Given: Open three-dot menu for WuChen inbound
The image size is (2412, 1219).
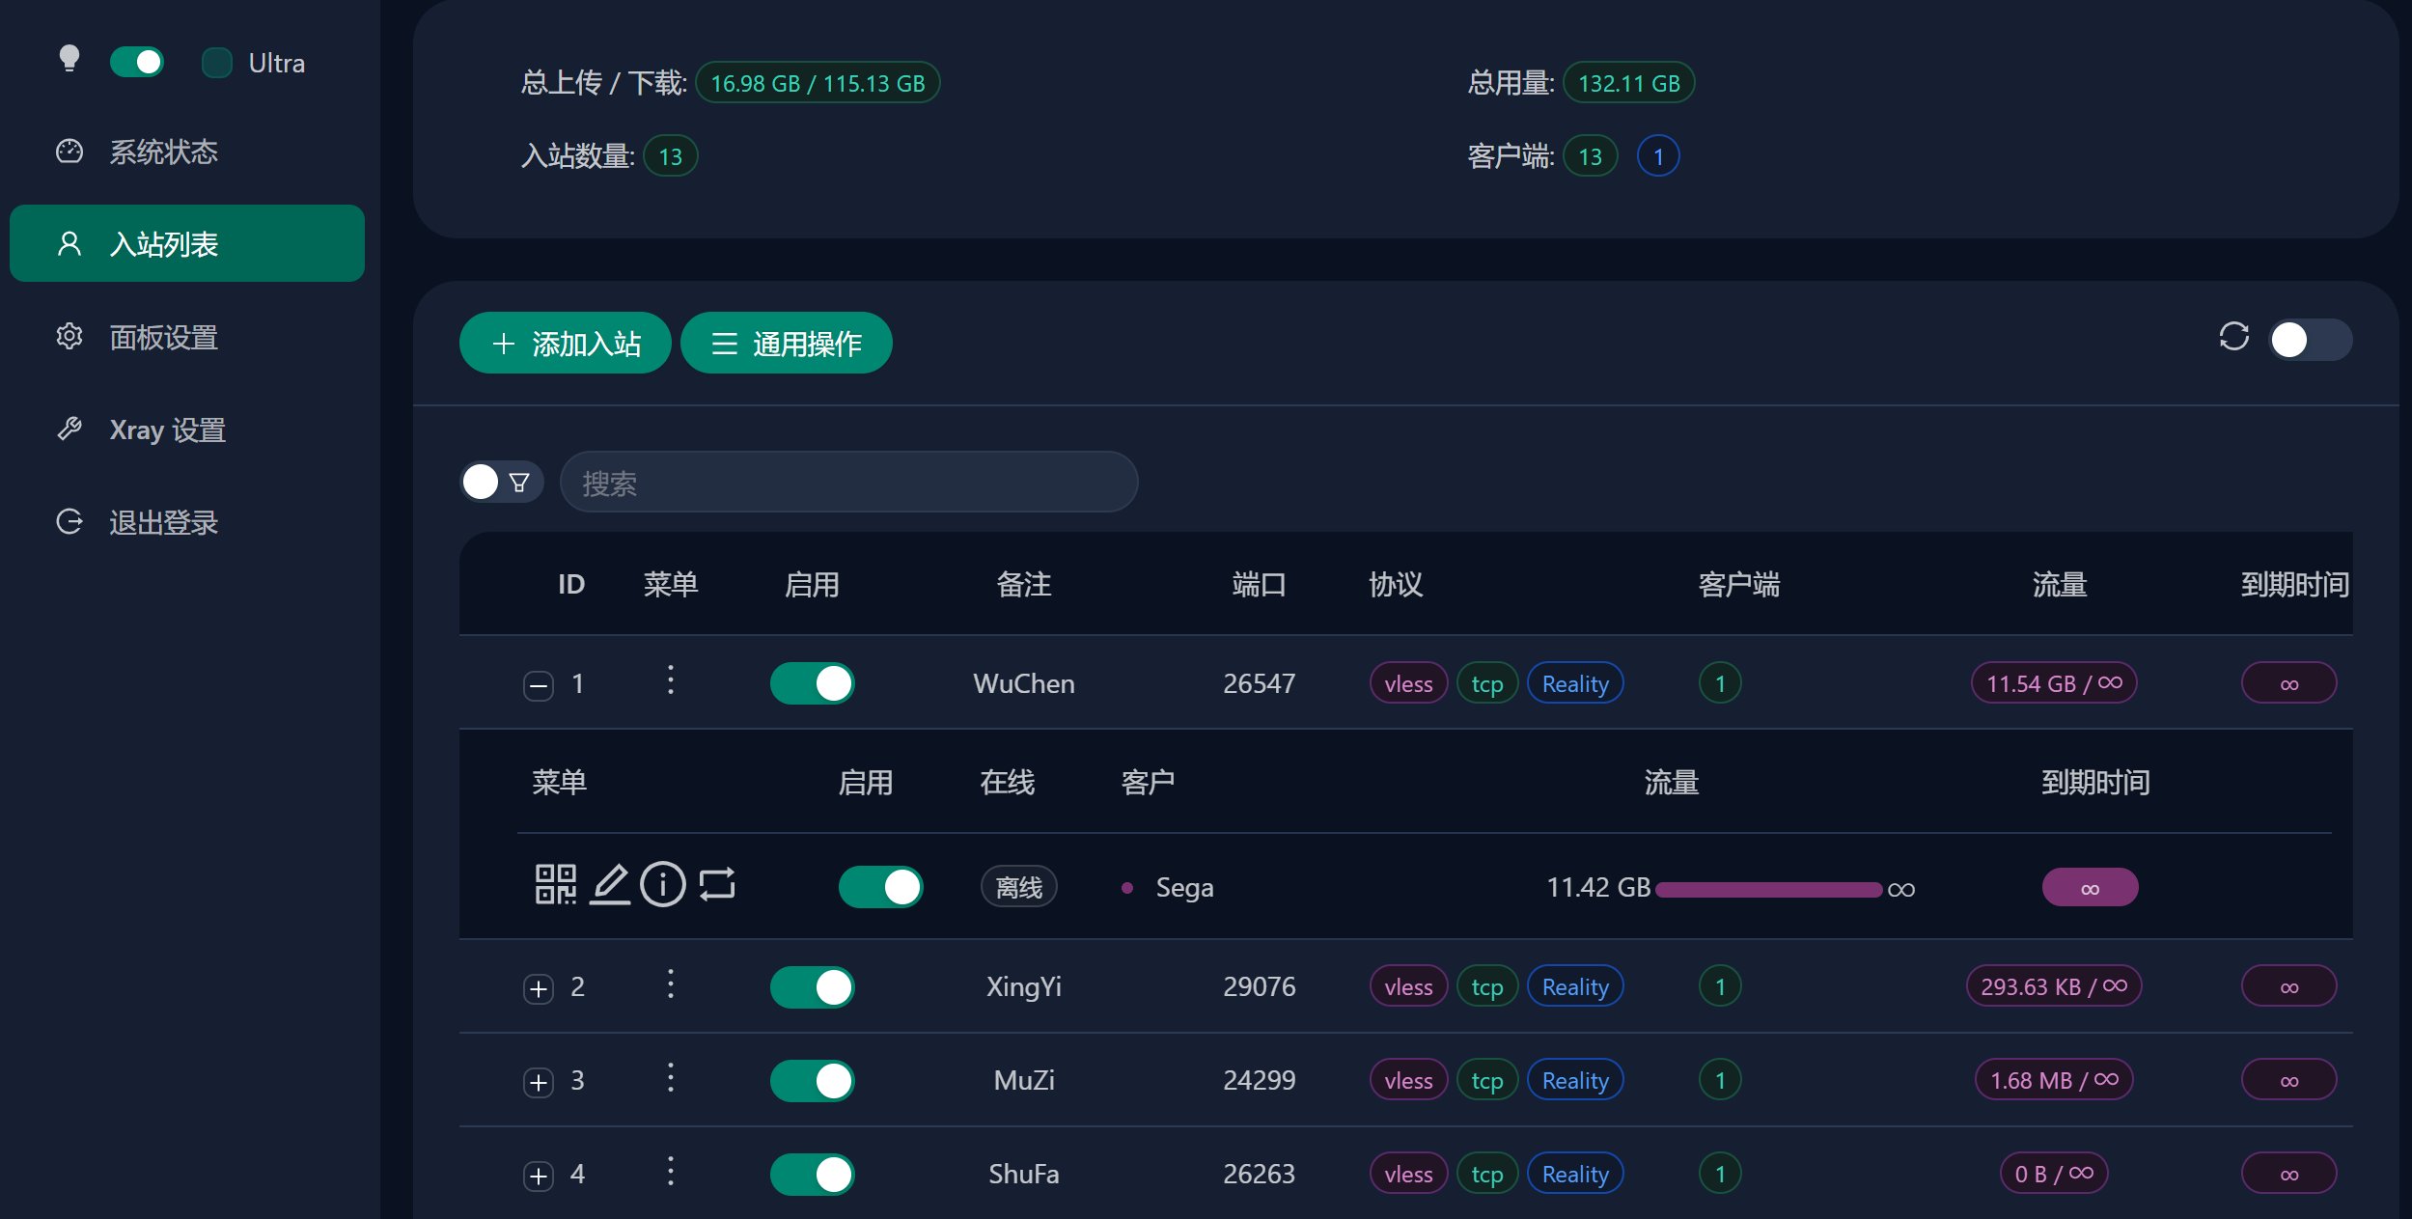Looking at the screenshot, I should tap(671, 680).
